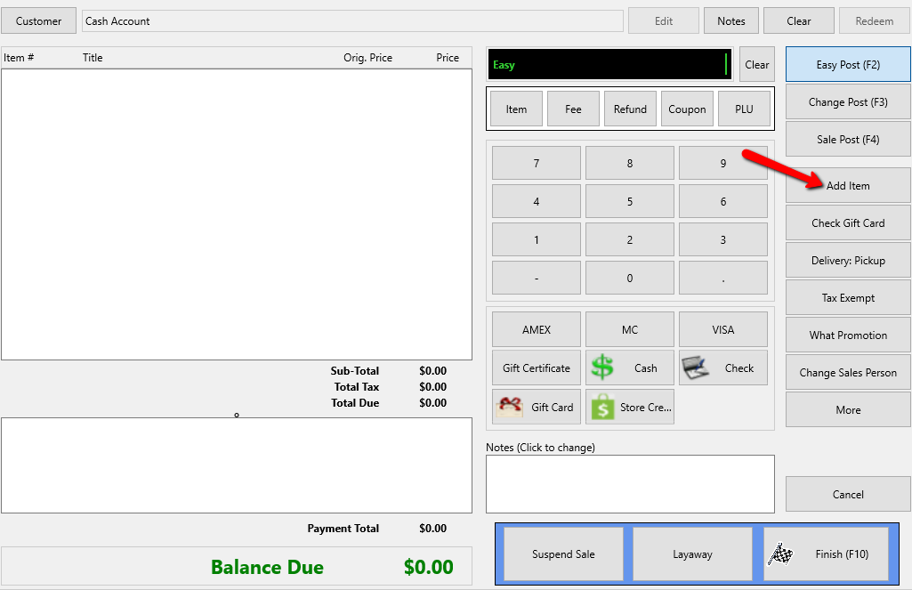The width and height of the screenshot is (912, 590).
Task: Click the Notes text box to change notes
Action: coord(630,484)
